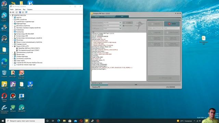Expand Процессоры node in Device Manager
This screenshot has height=123, width=219.
(x=13, y=54)
